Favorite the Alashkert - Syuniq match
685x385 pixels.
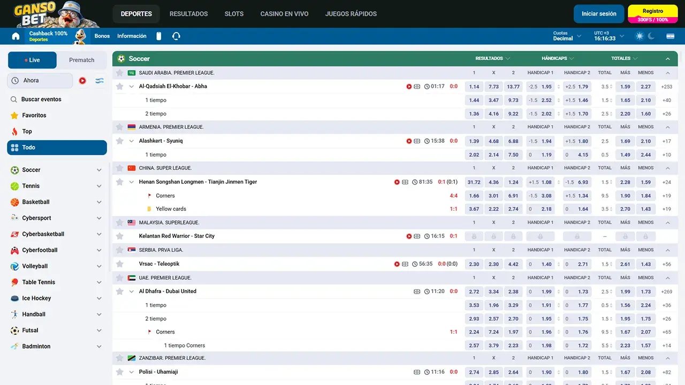click(120, 141)
